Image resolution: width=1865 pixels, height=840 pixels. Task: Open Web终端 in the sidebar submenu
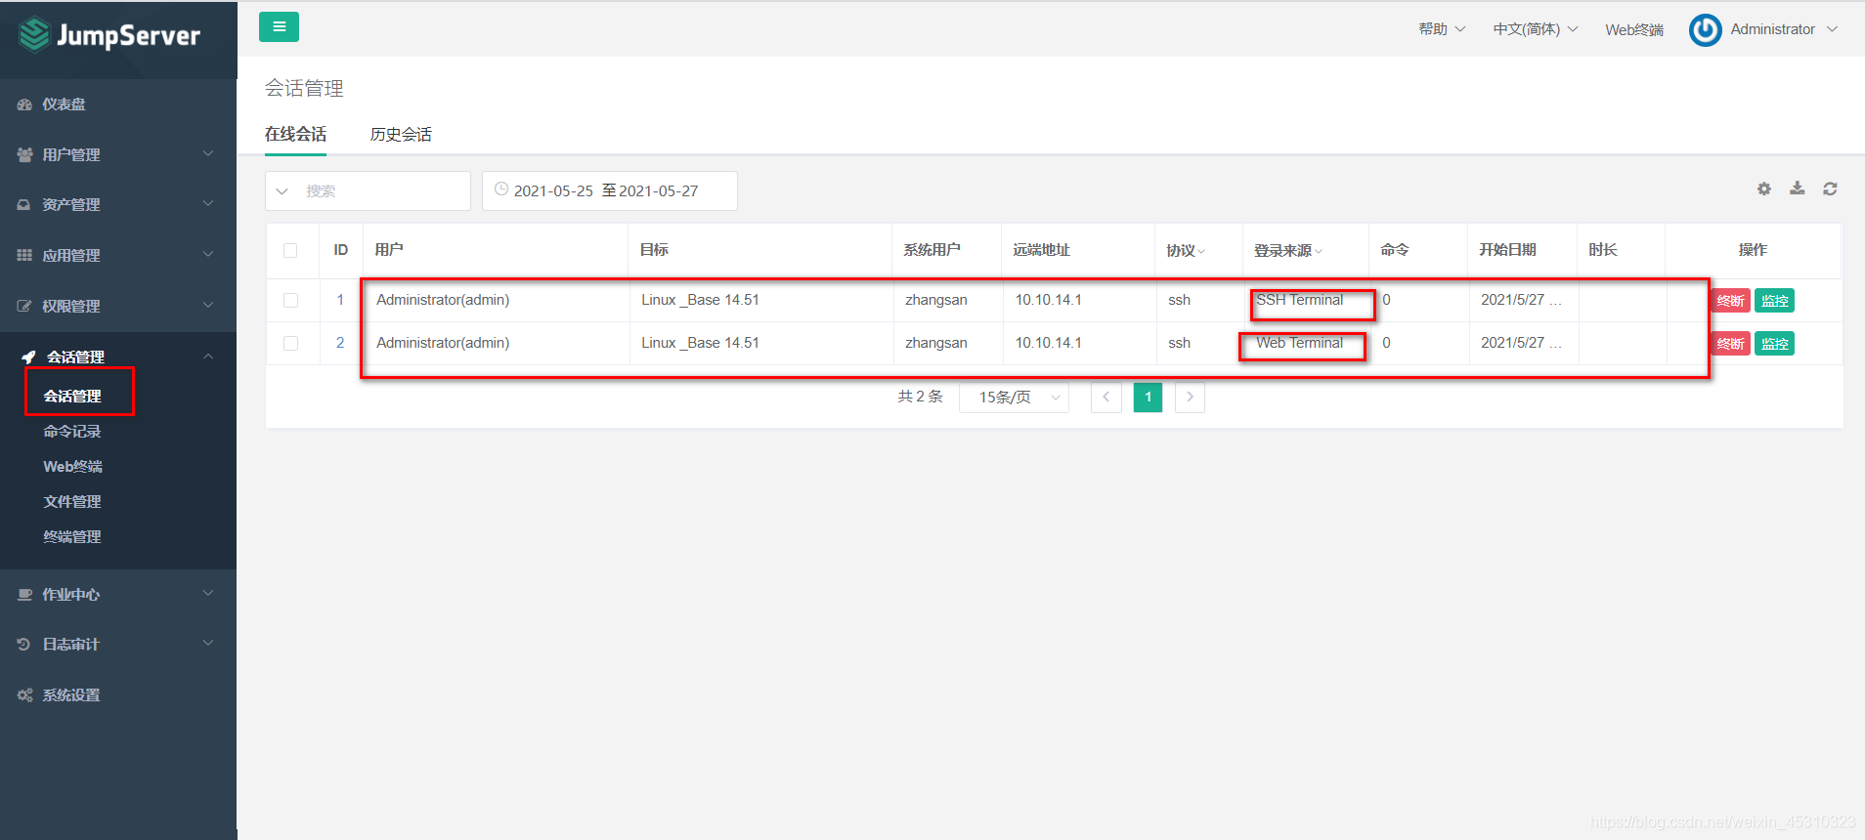(72, 466)
